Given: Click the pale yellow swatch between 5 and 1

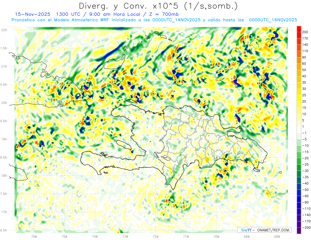Looking at the screenshot, I should (x=299, y=123).
